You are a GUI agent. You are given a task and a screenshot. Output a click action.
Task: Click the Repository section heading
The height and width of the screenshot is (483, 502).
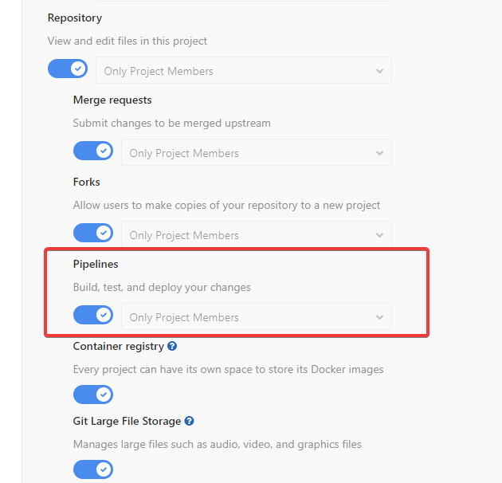(x=75, y=18)
